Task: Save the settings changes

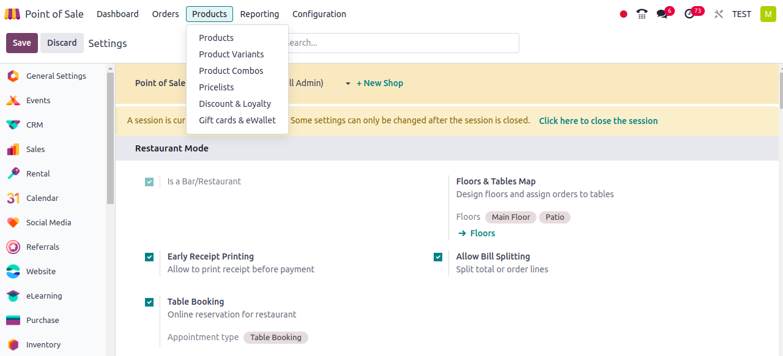Action: tap(22, 43)
